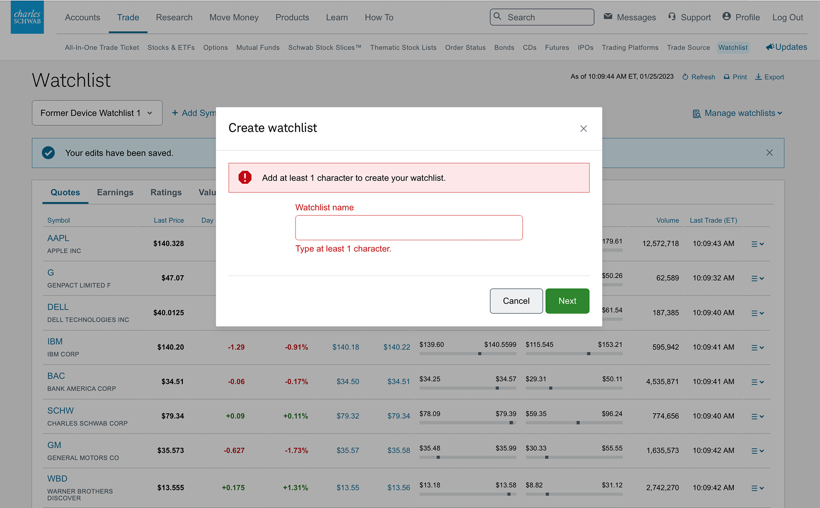Sort by Symbol column header
820x508 pixels.
pos(59,220)
